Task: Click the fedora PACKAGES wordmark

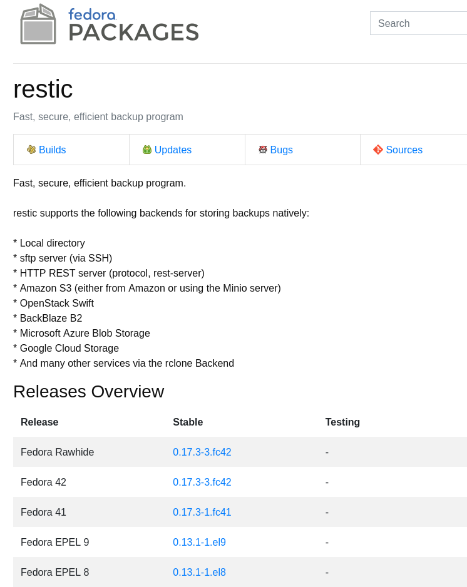Action: point(133,24)
